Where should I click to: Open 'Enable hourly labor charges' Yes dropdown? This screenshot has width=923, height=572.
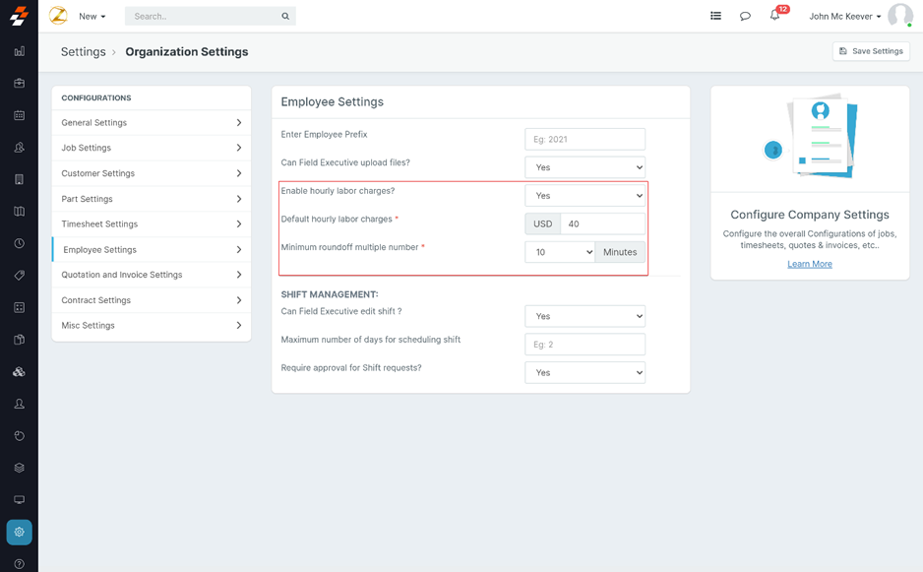(x=585, y=196)
